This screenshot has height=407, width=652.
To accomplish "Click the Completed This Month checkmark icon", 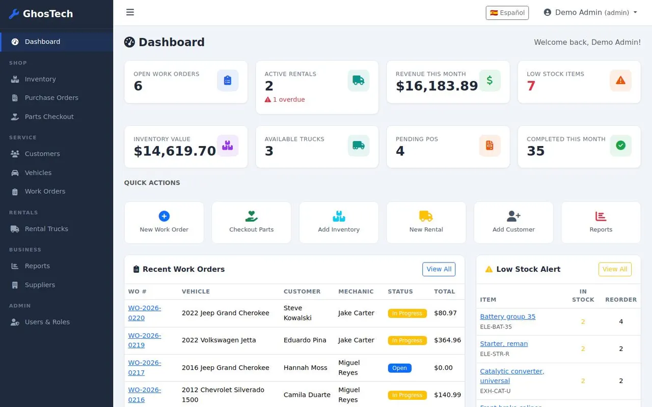I will pos(620,146).
